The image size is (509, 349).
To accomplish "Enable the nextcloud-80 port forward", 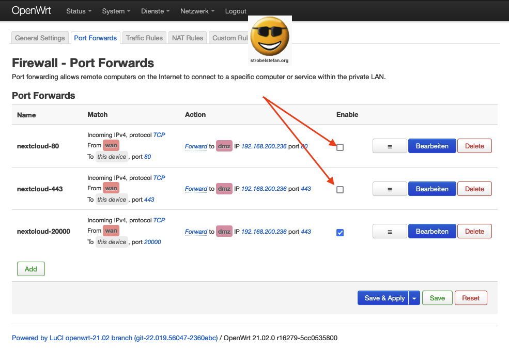I will pyautogui.click(x=340, y=147).
